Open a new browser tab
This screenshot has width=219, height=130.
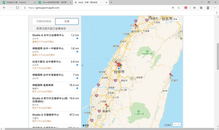coord(111,2)
